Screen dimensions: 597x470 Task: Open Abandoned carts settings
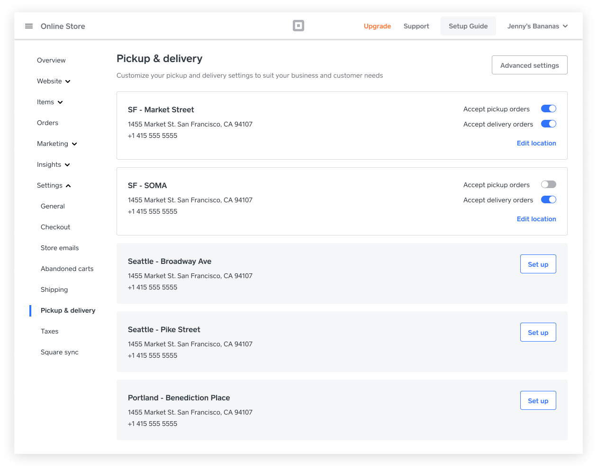[67, 269]
